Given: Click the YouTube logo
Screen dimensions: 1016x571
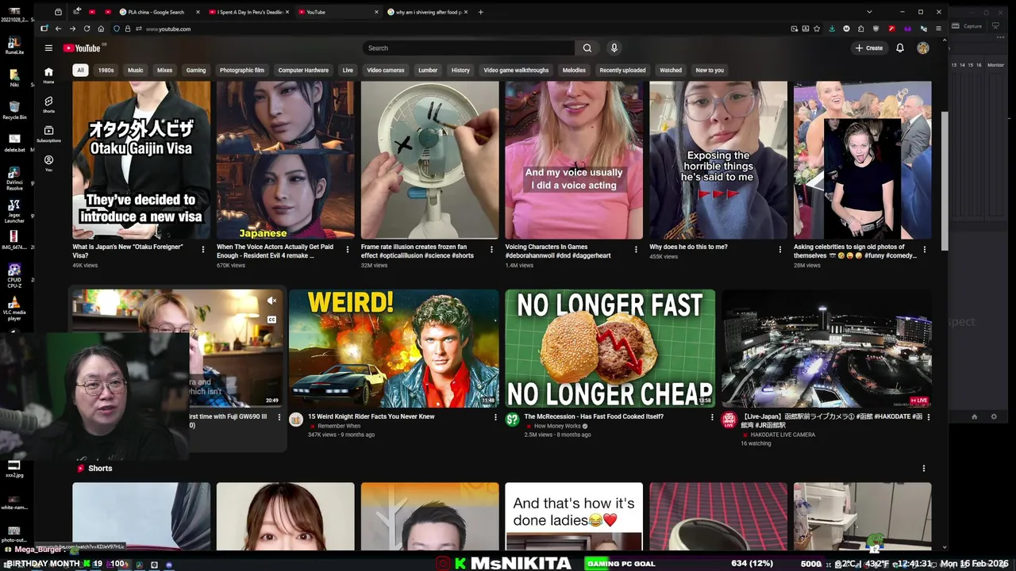Looking at the screenshot, I should coord(82,48).
